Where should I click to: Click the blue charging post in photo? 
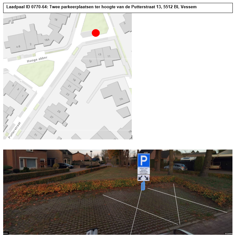143,186
